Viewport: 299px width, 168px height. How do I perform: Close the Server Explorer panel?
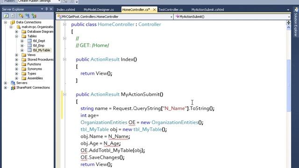point(51,9)
